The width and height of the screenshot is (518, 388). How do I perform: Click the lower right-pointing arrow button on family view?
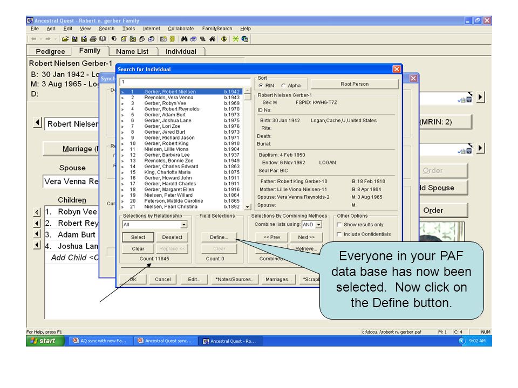[x=481, y=148]
